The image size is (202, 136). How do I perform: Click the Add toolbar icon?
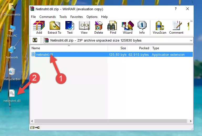[39, 27]
